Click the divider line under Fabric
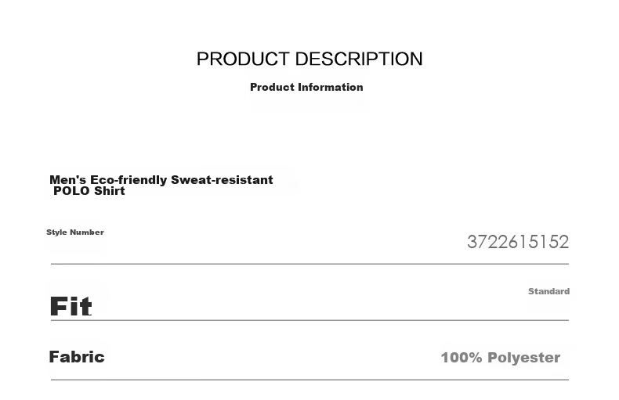This screenshot has width=619, height=400. (310, 380)
